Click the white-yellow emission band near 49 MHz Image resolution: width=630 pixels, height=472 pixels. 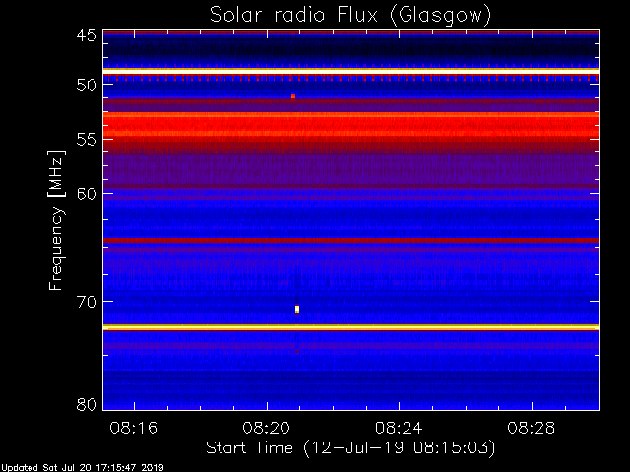tap(351, 71)
